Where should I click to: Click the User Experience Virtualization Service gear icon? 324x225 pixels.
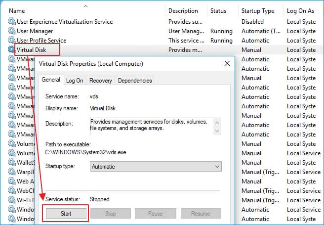pyautogui.click(x=12, y=22)
